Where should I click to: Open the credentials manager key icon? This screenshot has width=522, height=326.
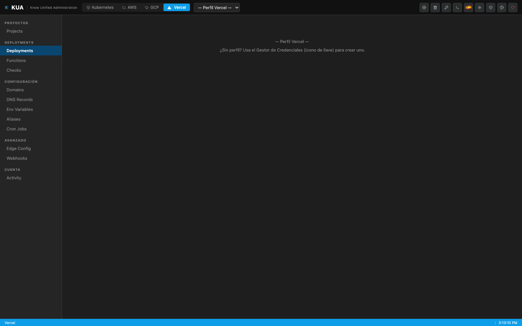click(x=446, y=7)
